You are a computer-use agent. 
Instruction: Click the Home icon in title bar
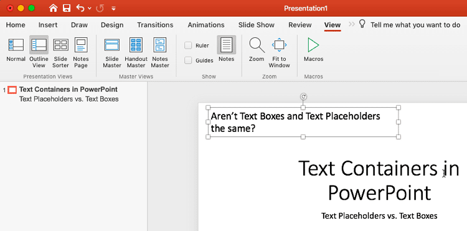tap(54, 8)
